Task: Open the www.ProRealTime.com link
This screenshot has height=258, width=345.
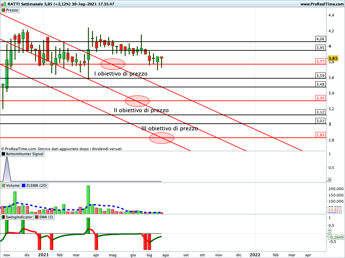Action: (321, 4)
